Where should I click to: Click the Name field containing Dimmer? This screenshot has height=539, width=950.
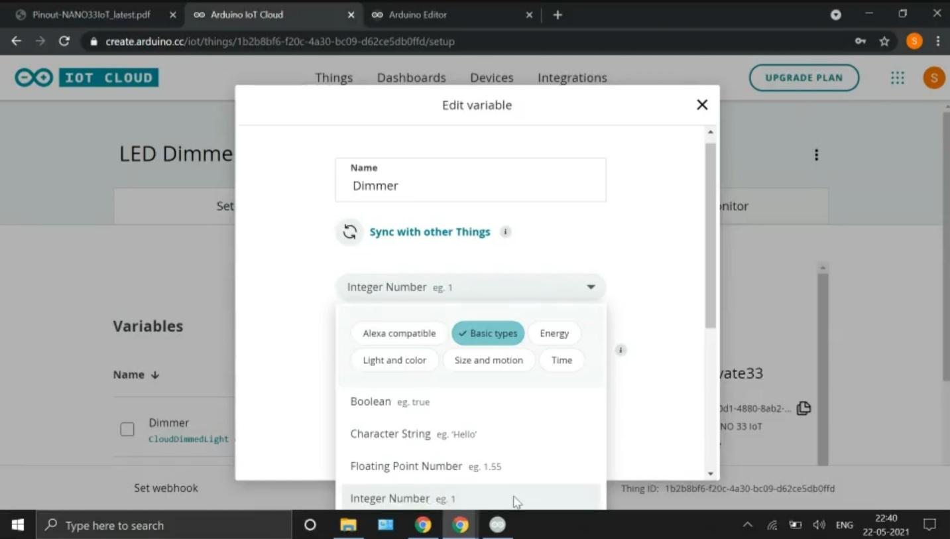pyautogui.click(x=471, y=180)
